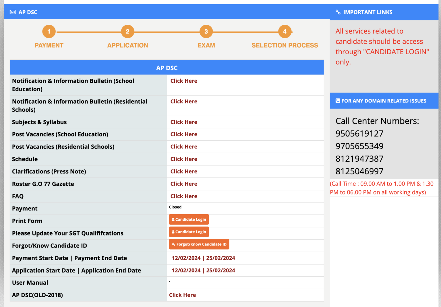View the Roster G.O 77 Gazette

184,184
